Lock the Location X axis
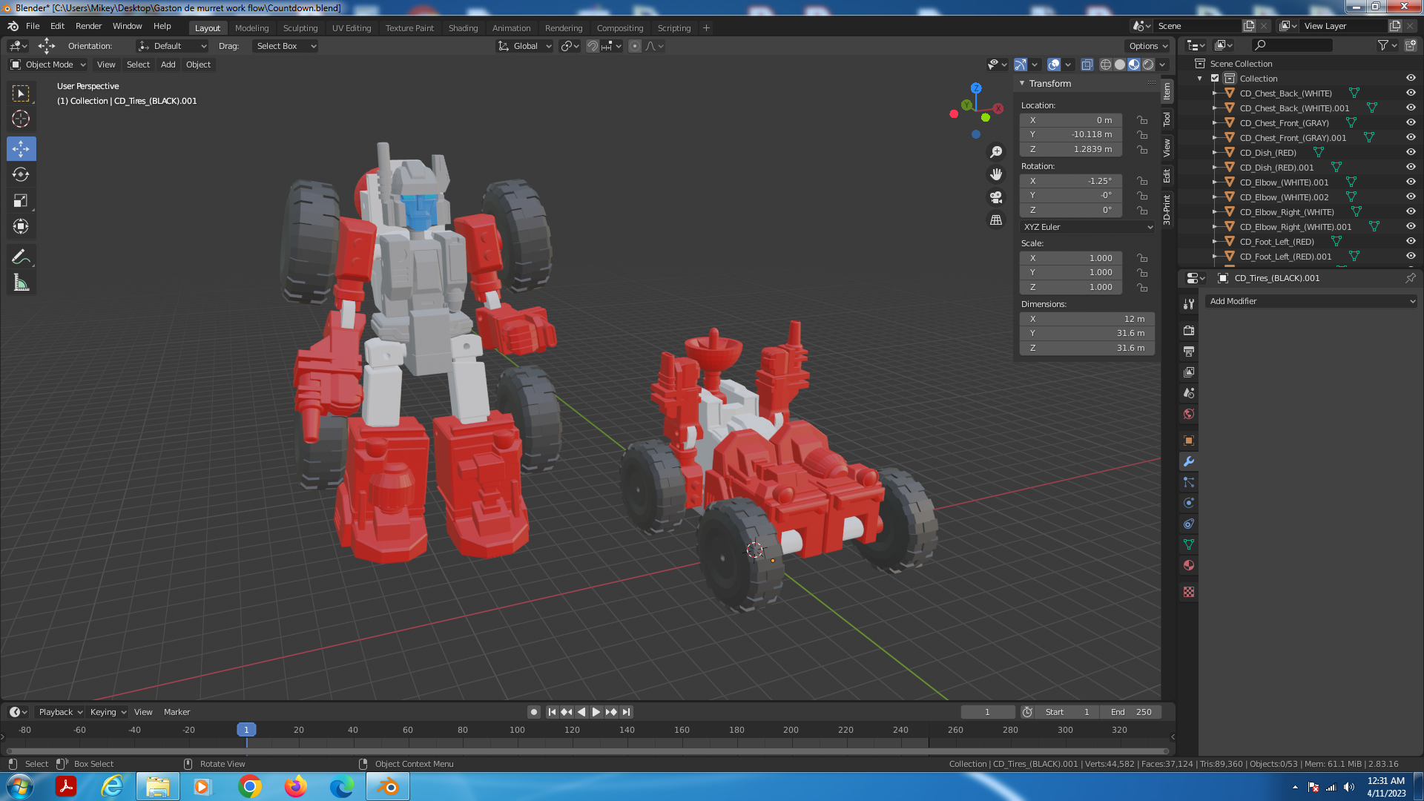1424x801 pixels. (x=1142, y=120)
